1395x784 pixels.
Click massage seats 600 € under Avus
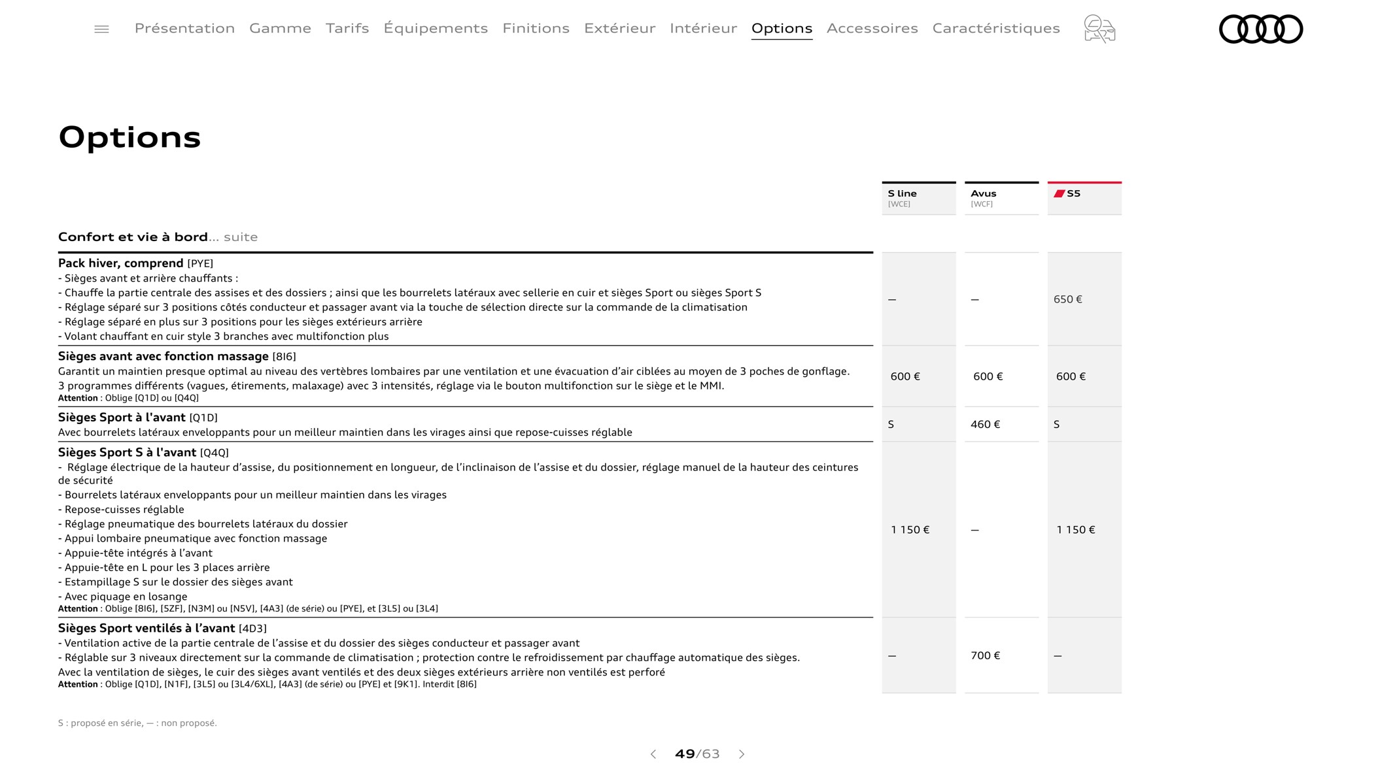point(988,376)
